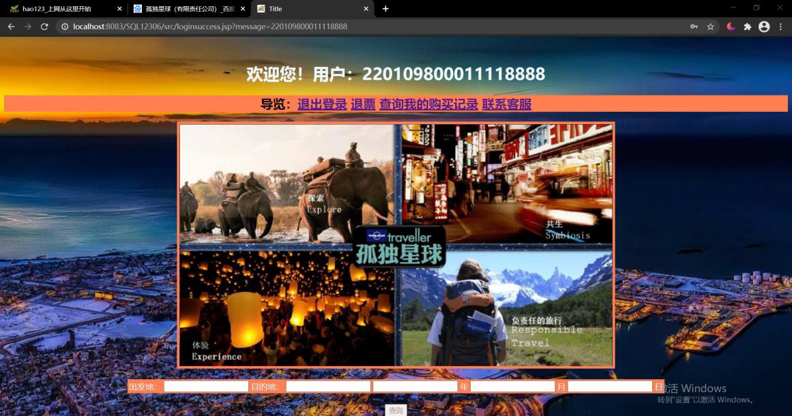Focus the 目的地 input field
This screenshot has height=416, width=792.
[328, 387]
